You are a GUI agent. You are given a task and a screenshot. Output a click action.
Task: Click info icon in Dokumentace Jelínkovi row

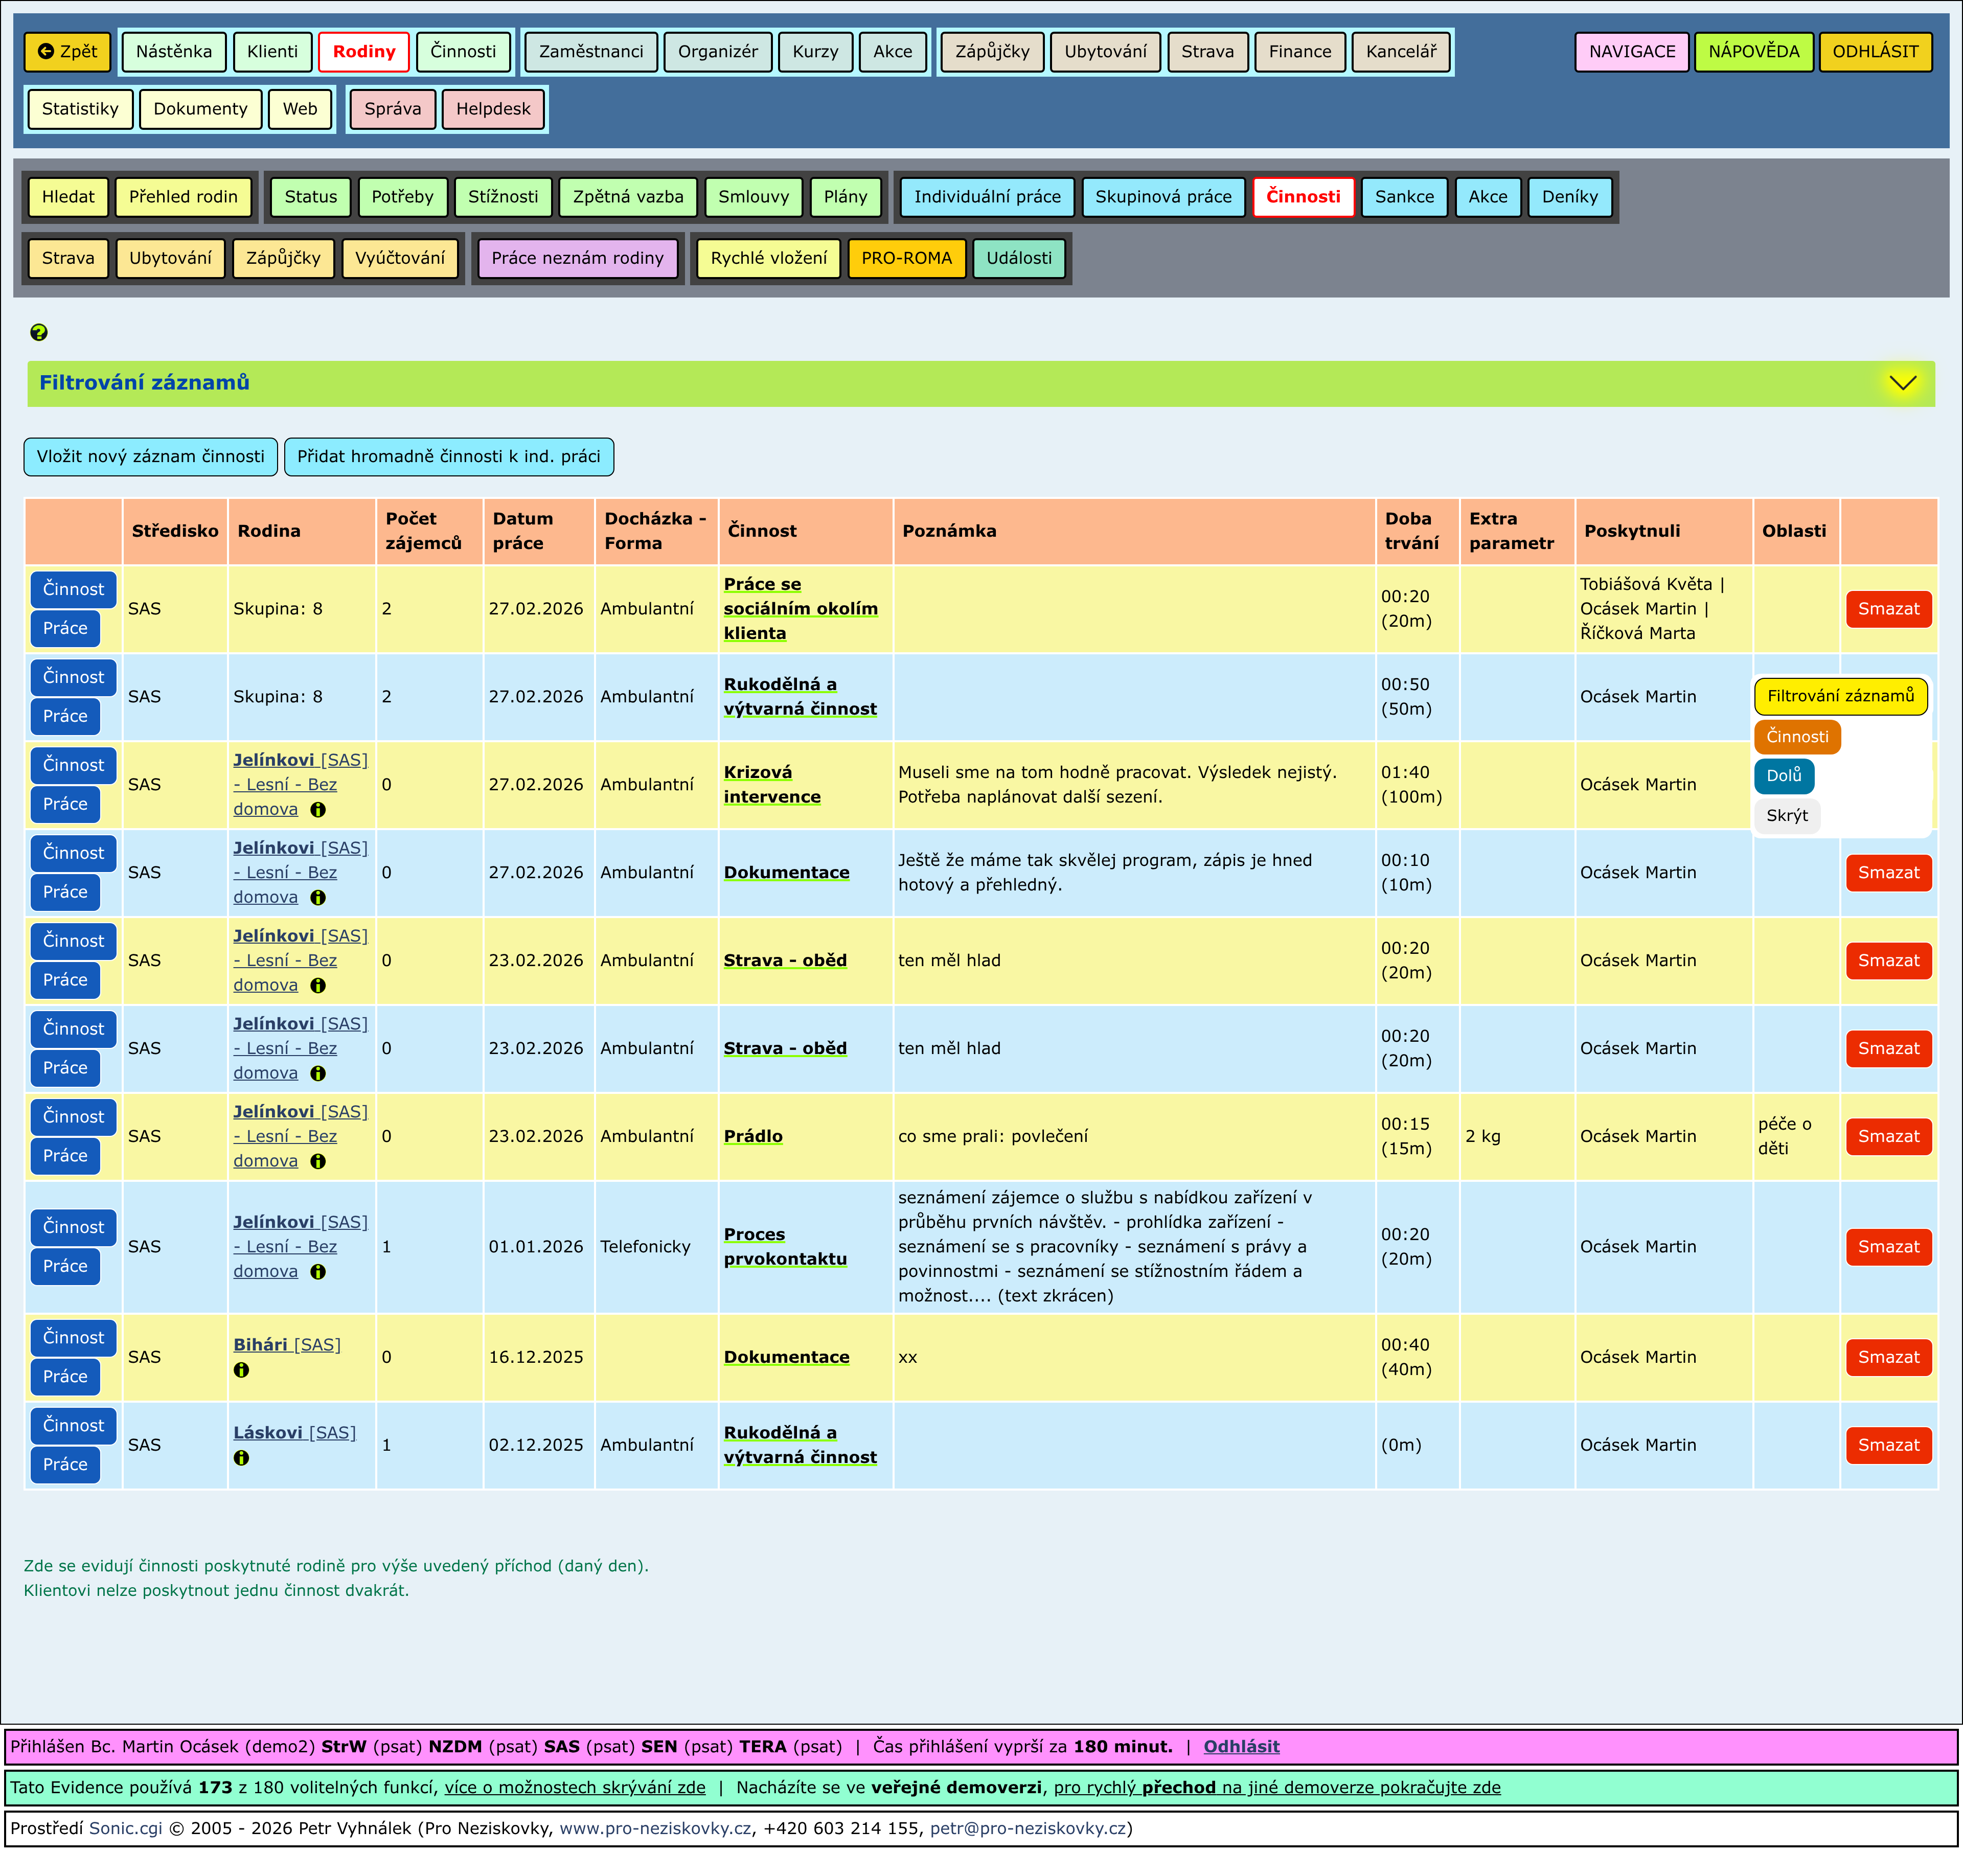tap(318, 898)
